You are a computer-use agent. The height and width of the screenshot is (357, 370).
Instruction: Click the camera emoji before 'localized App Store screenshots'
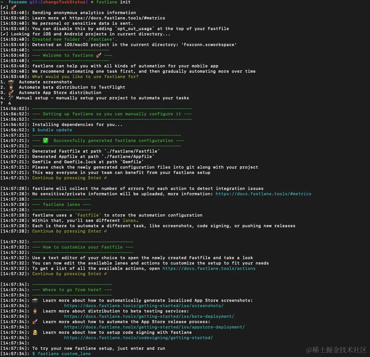click(35, 301)
